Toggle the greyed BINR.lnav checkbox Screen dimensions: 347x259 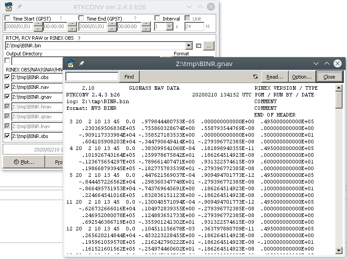[x=7, y=126]
